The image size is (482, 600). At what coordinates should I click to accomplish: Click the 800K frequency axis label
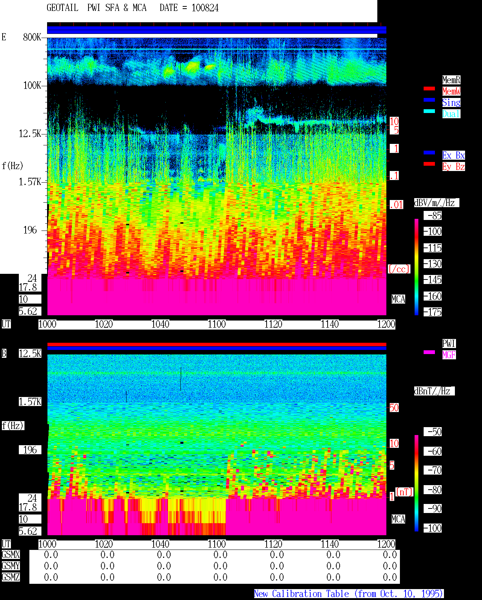click(32, 37)
